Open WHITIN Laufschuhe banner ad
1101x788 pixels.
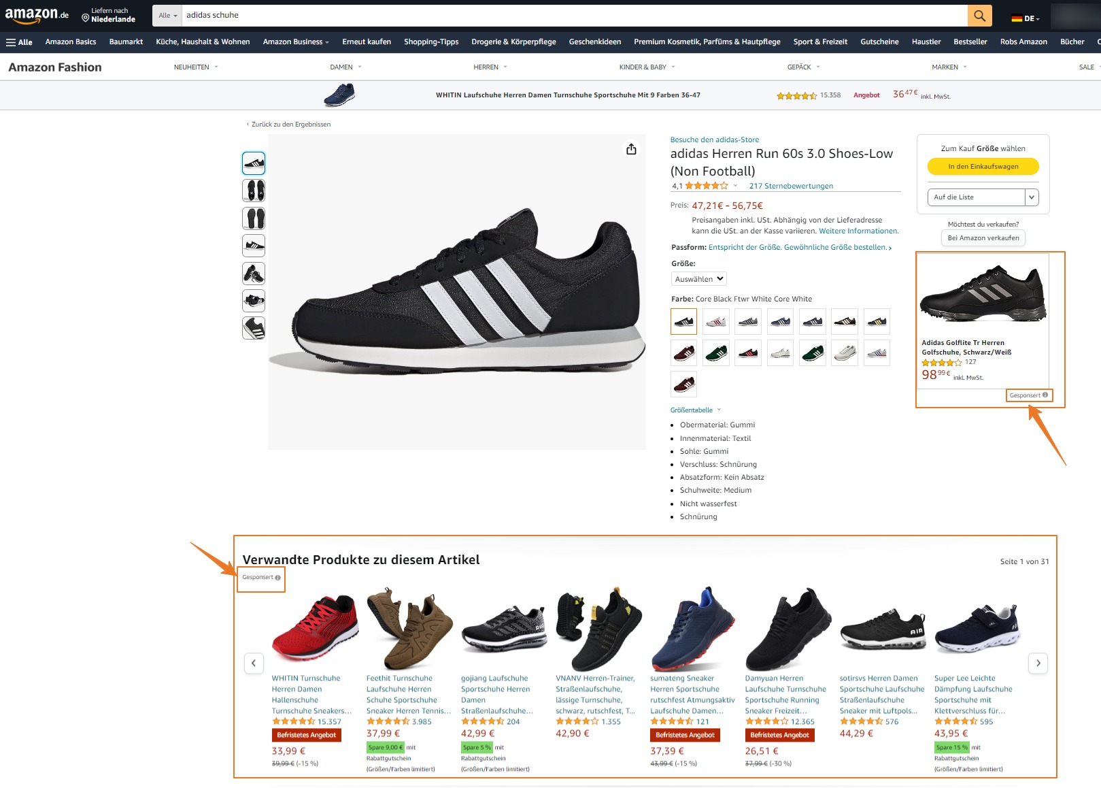pyautogui.click(x=568, y=95)
